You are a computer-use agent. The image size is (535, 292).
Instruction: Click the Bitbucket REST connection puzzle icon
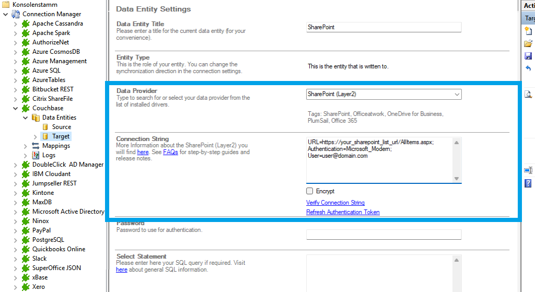coord(26,89)
